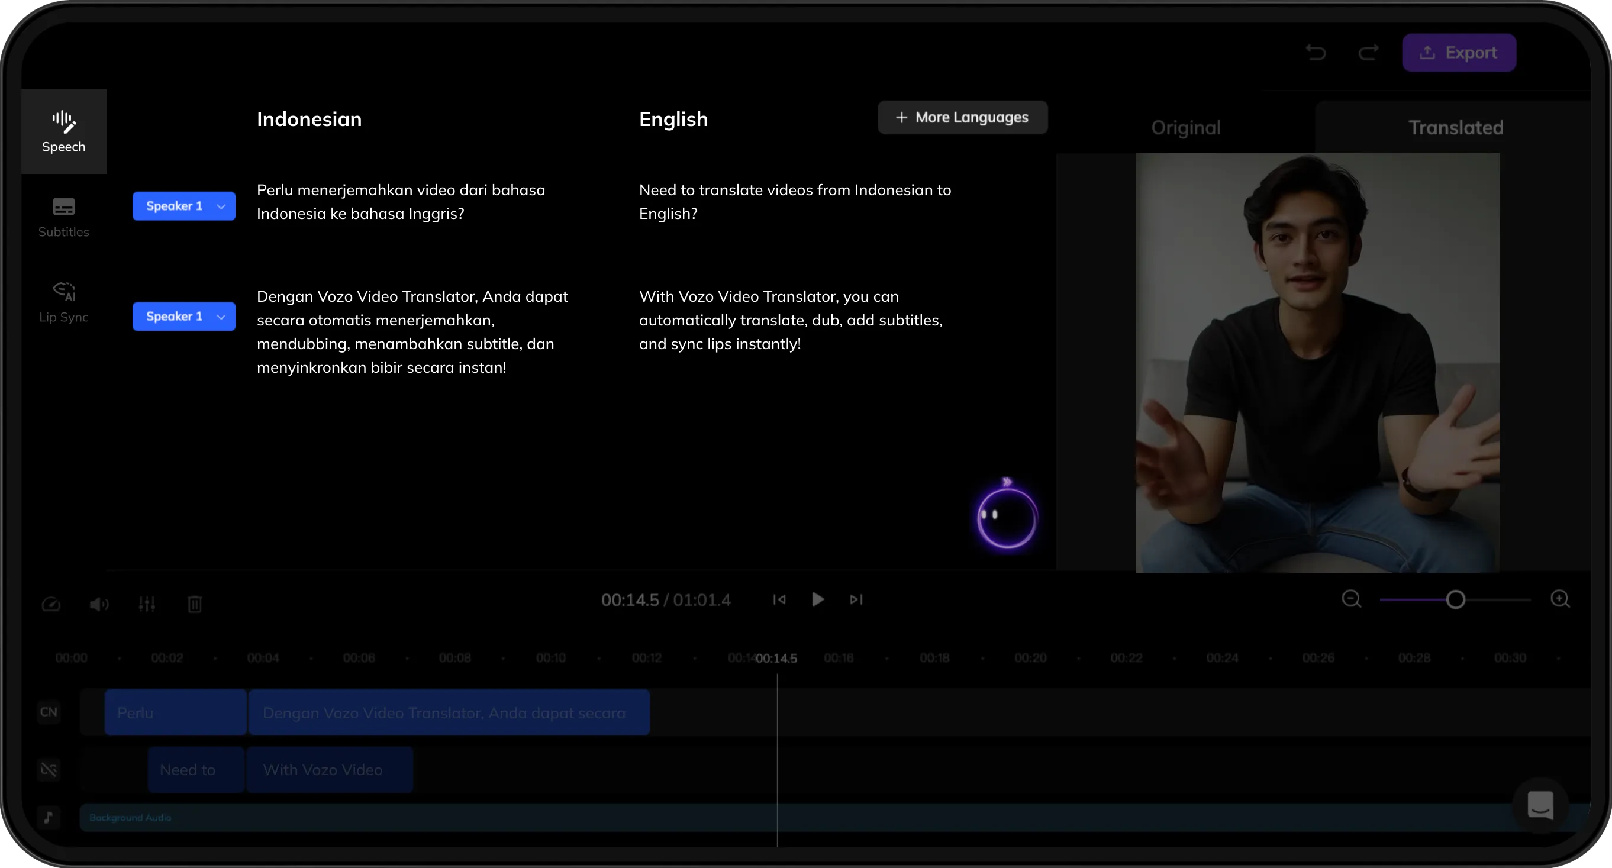This screenshot has width=1612, height=868.
Task: Zoom in the timeline
Action: (1560, 599)
